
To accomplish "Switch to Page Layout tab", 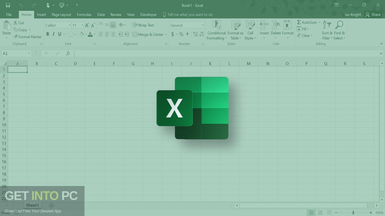I will coord(61,14).
